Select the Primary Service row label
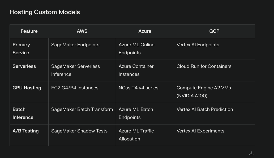Viewport: 274px width, 158px height. [29, 49]
